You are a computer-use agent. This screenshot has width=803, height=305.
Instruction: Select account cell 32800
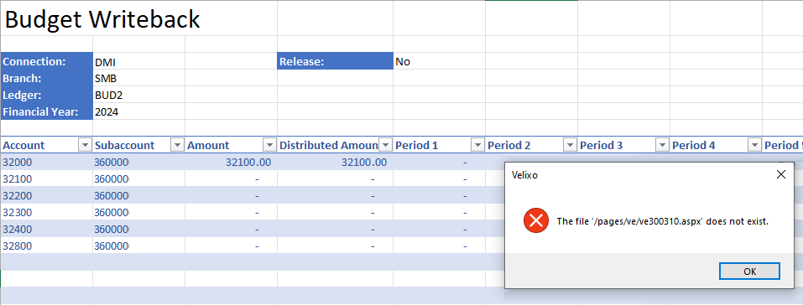click(47, 246)
